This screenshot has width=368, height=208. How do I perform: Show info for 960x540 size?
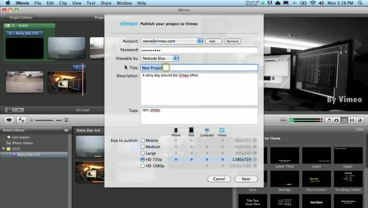click(255, 153)
